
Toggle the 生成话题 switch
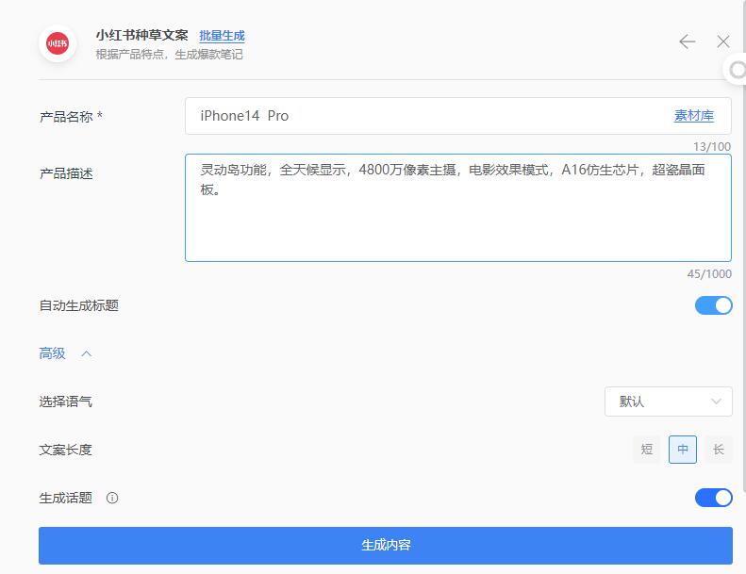tap(713, 498)
